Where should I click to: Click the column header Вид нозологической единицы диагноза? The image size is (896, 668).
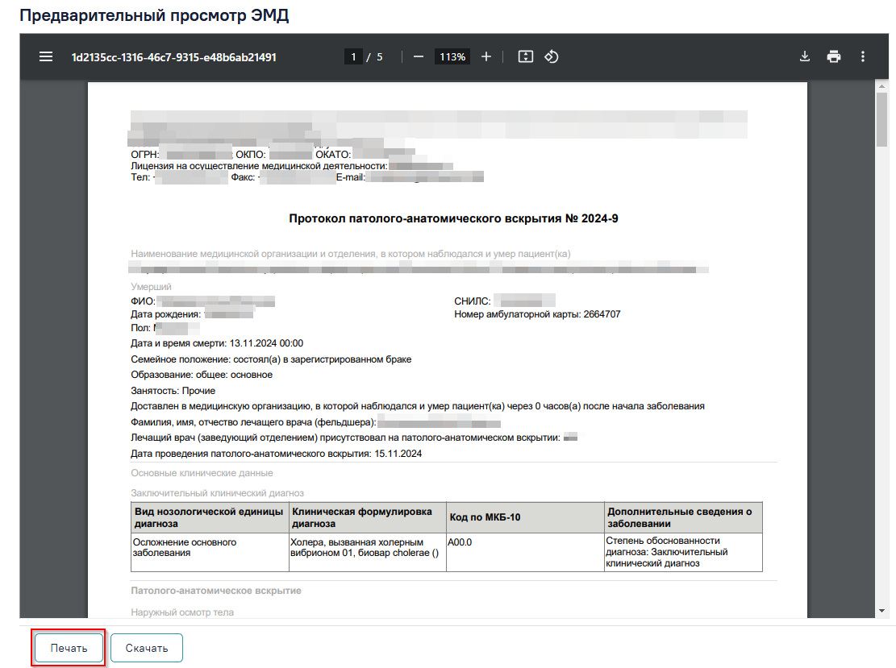click(x=209, y=518)
